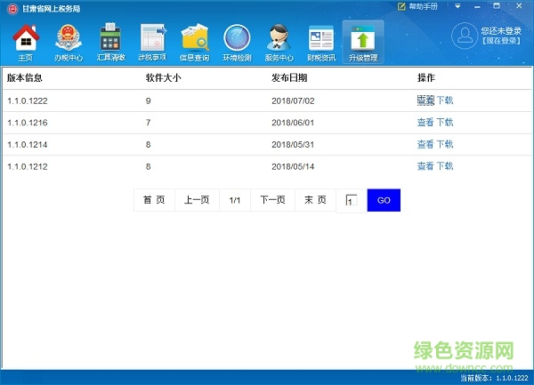534x385 pixels.
Task: Open the 办税中心 tax center icon
Action: [67, 41]
